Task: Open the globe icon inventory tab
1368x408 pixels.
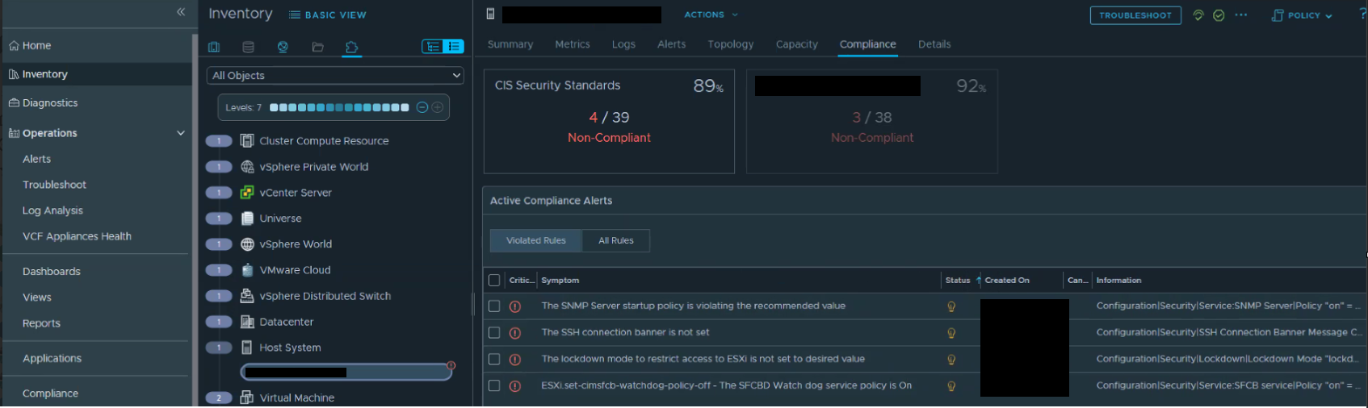Action: click(x=283, y=48)
